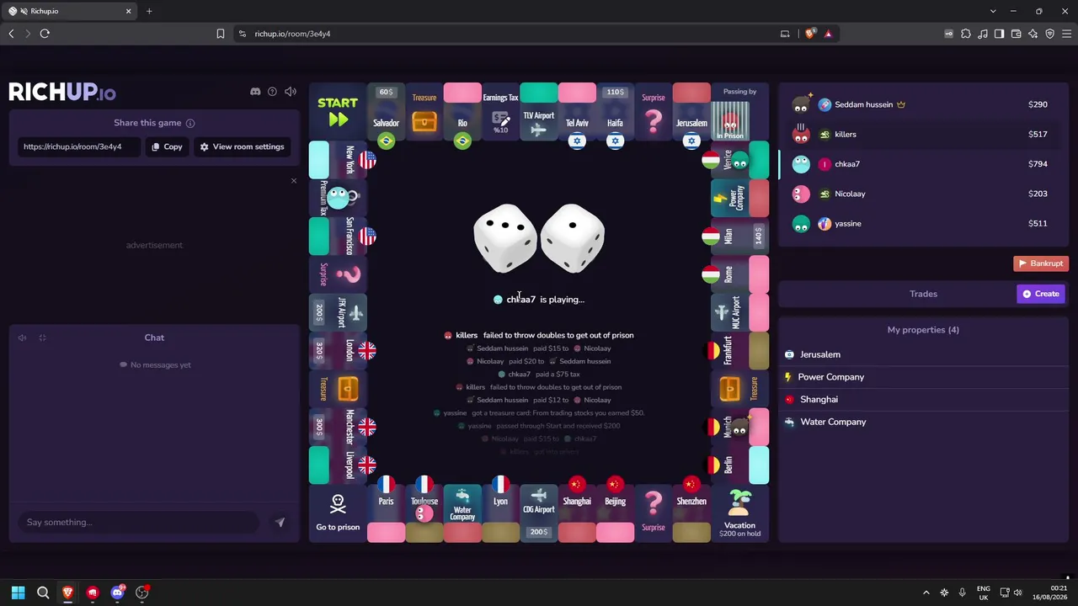Collapse the chat panel
This screenshot has width=1078, height=606.
[42, 338]
